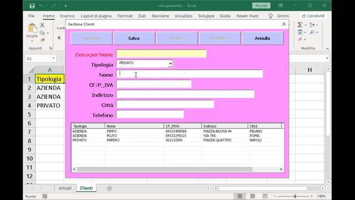Click the Condividi share button

(313, 16)
